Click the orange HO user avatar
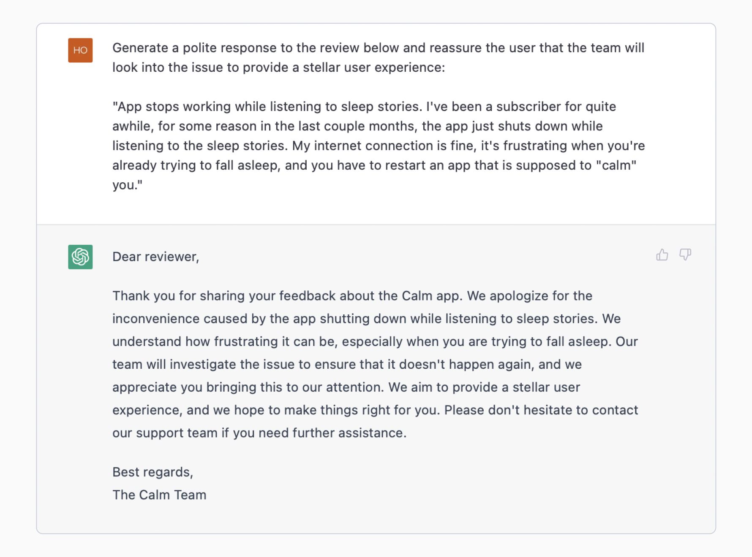 coord(80,50)
